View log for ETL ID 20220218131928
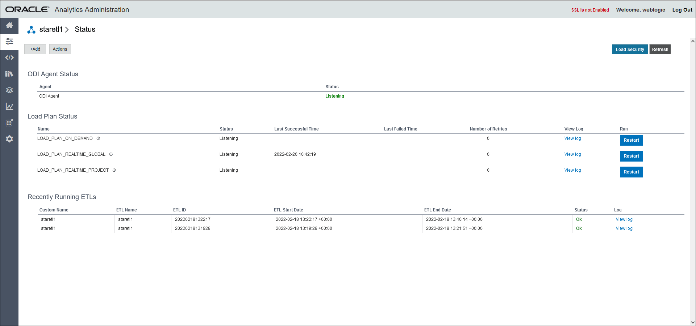This screenshot has width=696, height=326. (x=624, y=228)
